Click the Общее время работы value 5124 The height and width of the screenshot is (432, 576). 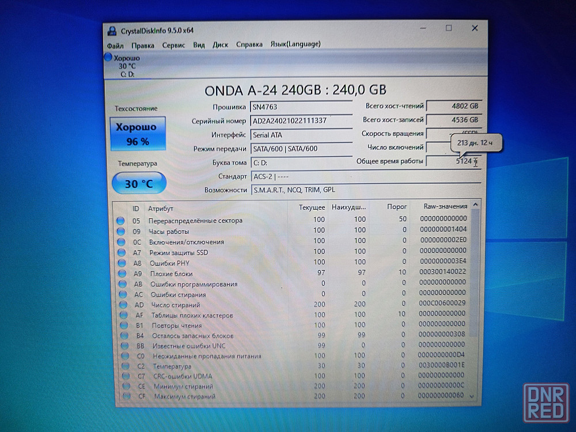click(454, 161)
